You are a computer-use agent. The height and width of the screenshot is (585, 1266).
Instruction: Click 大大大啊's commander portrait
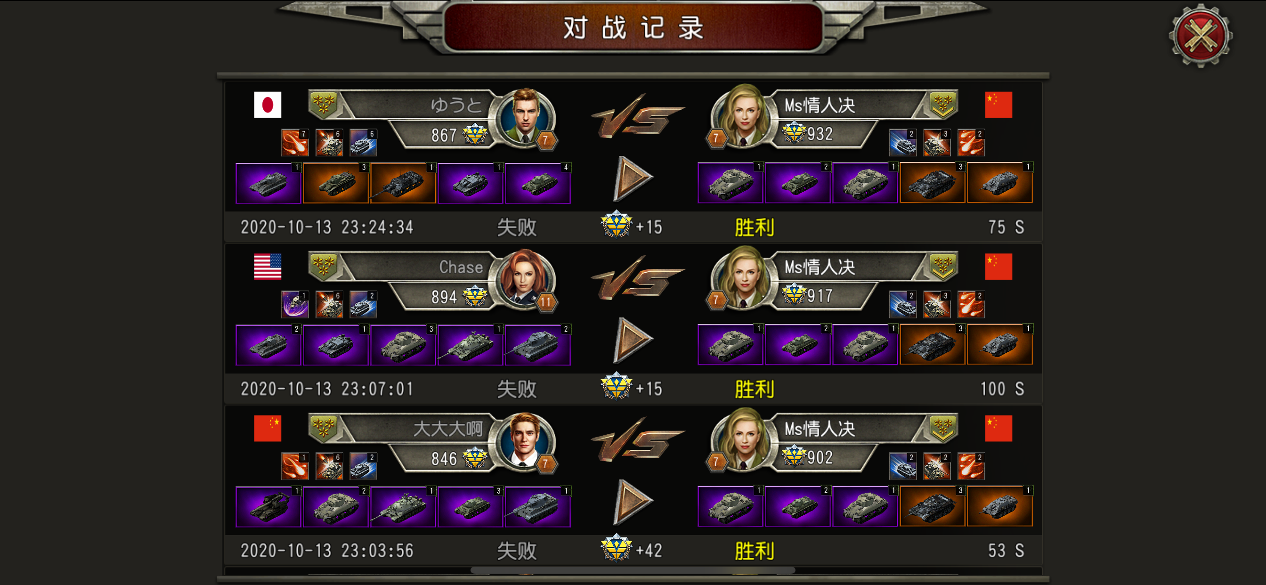(525, 440)
